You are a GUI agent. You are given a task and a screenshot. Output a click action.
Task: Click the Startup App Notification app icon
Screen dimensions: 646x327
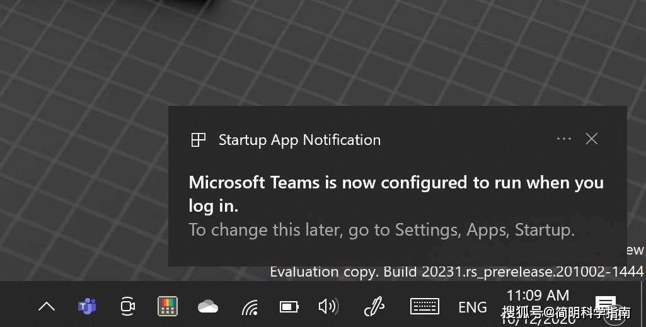click(x=198, y=140)
